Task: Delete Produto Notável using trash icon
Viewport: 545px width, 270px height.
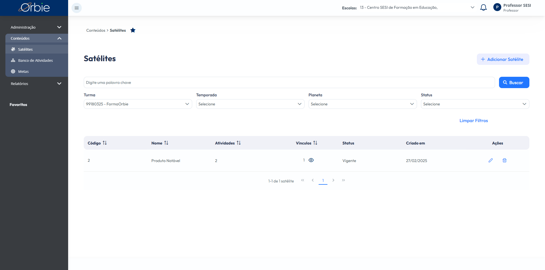Action: (x=504, y=160)
